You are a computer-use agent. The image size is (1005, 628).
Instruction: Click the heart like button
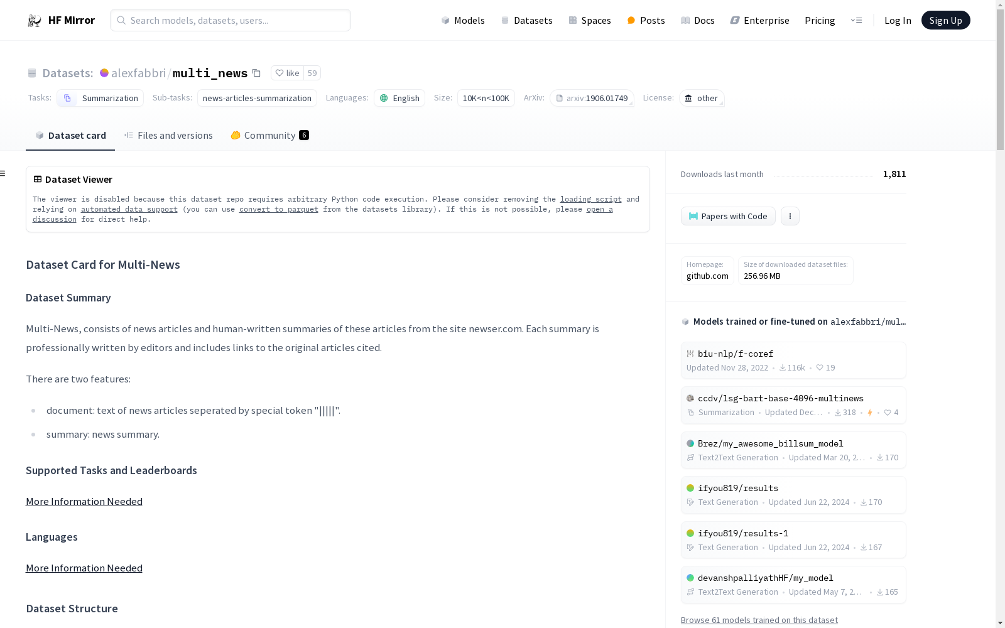287,73
